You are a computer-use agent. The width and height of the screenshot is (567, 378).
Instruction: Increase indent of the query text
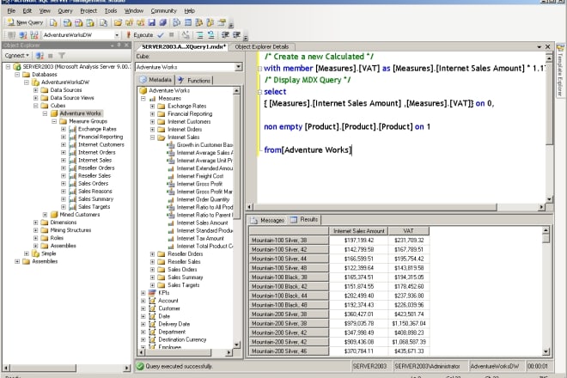pos(236,34)
